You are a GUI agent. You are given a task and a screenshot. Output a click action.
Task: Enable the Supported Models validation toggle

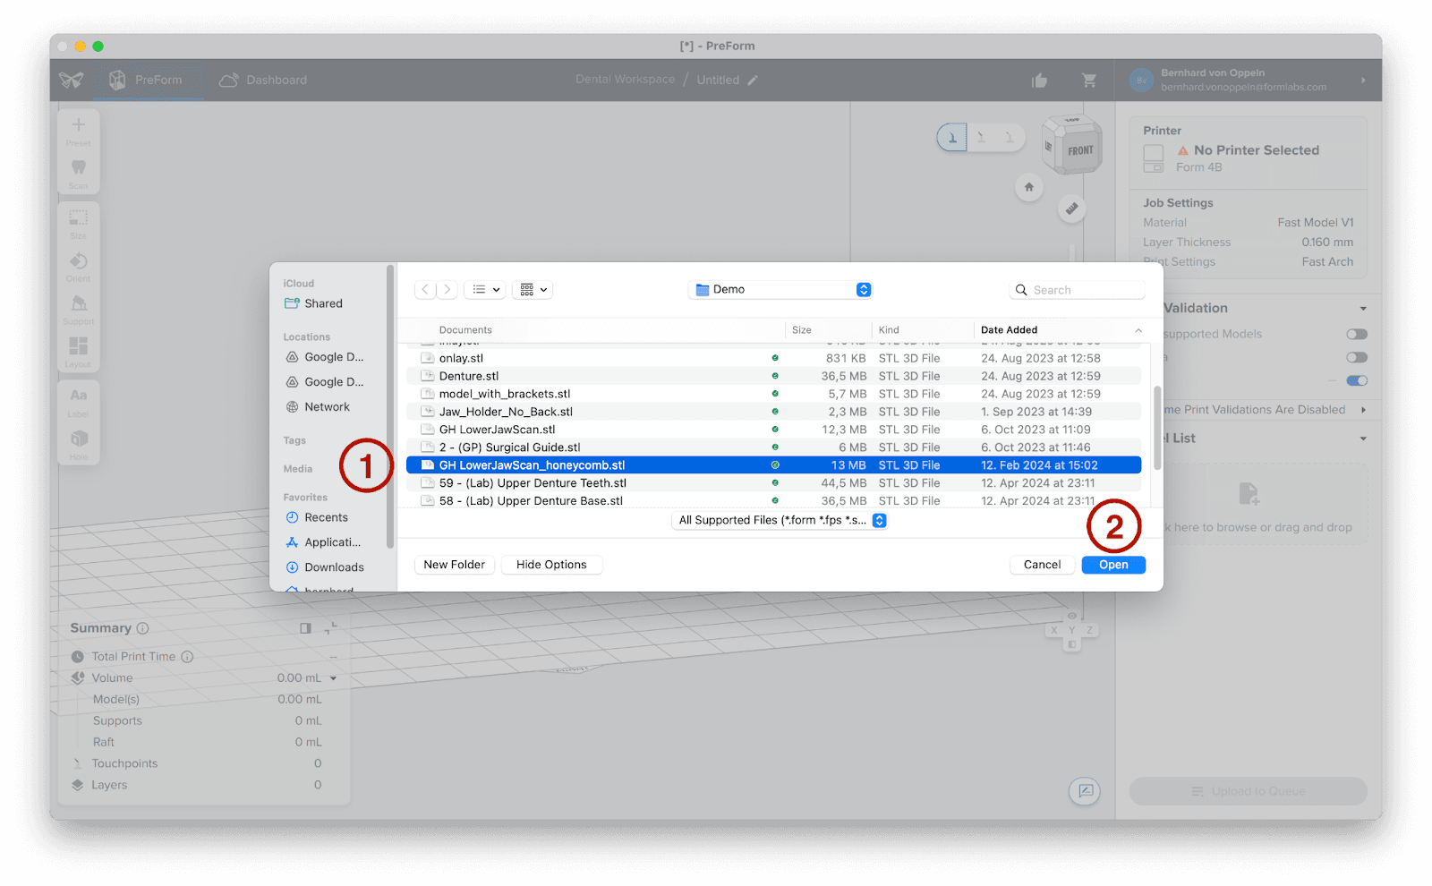point(1357,333)
